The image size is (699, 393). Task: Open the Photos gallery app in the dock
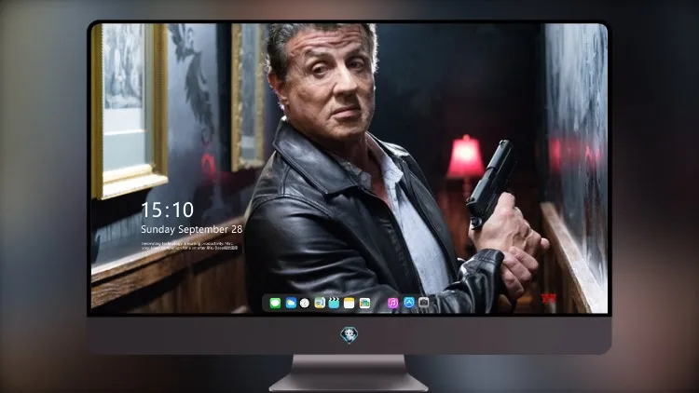[364, 304]
